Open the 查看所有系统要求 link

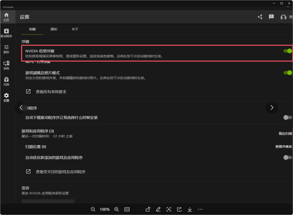coord(51,92)
